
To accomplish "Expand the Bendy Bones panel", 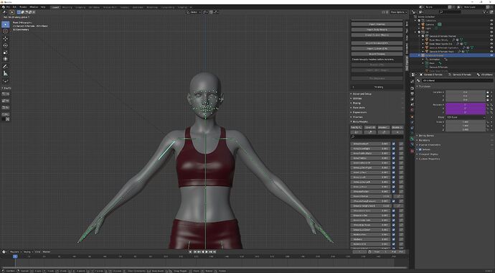I will pos(425,136).
